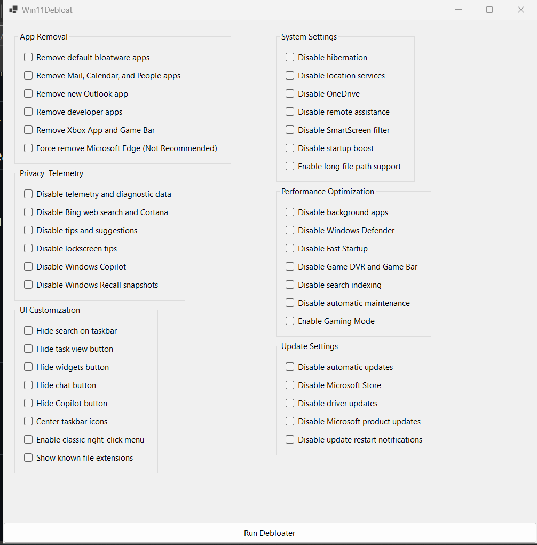Enable Disable hibernation setting
The image size is (537, 545).
[289, 57]
